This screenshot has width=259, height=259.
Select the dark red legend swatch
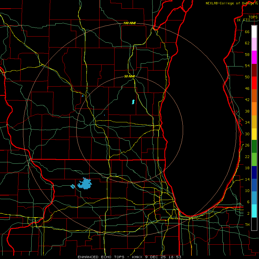tap(254, 70)
